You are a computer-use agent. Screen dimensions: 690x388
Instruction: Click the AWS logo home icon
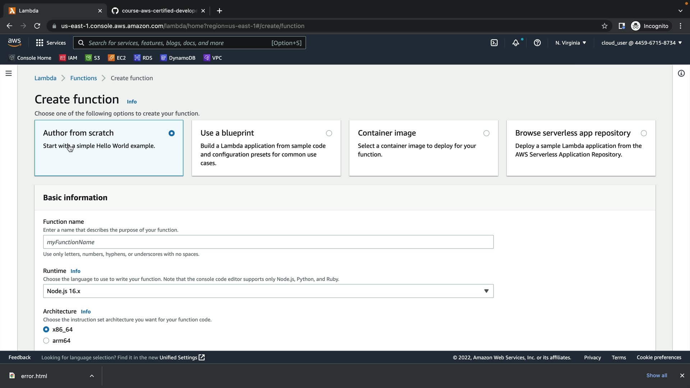(14, 42)
